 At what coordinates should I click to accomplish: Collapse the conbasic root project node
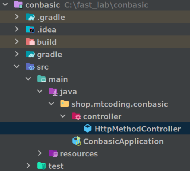[5, 4]
